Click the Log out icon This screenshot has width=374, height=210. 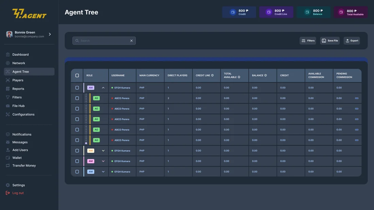tap(7, 193)
